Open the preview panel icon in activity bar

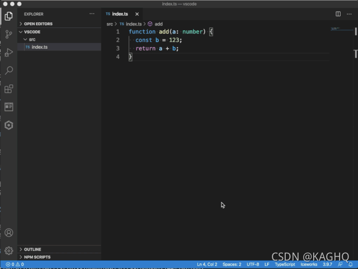click(x=9, y=107)
